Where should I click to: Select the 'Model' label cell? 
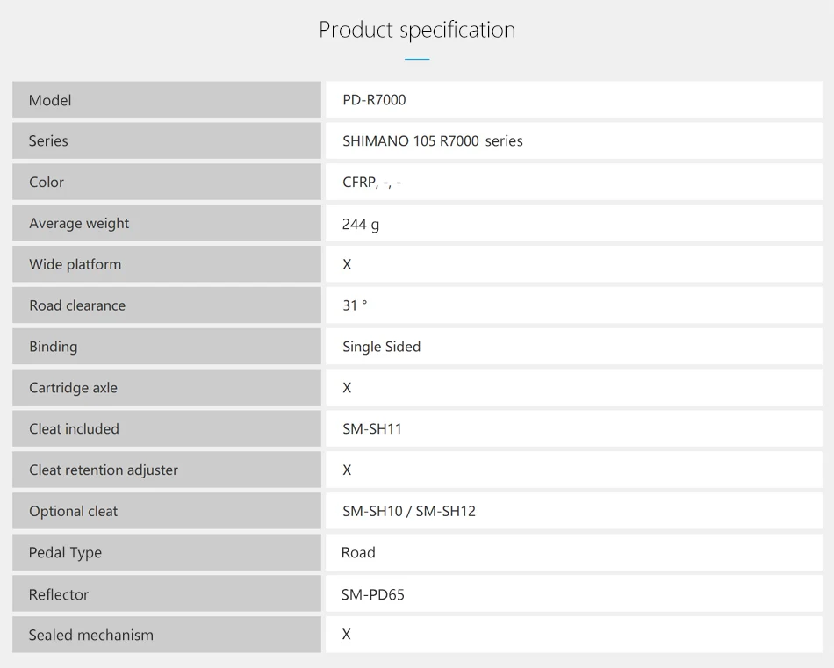[167, 99]
